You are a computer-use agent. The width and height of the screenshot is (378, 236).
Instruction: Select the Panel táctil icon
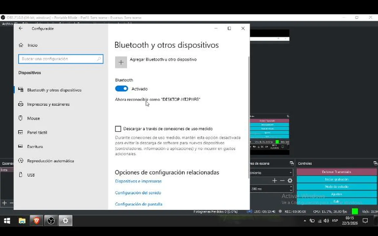tap(21, 132)
